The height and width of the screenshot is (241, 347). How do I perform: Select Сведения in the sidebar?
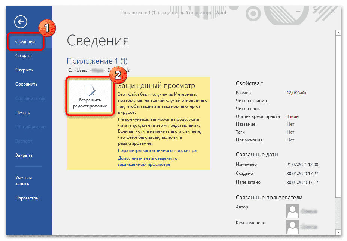[x=25, y=41]
